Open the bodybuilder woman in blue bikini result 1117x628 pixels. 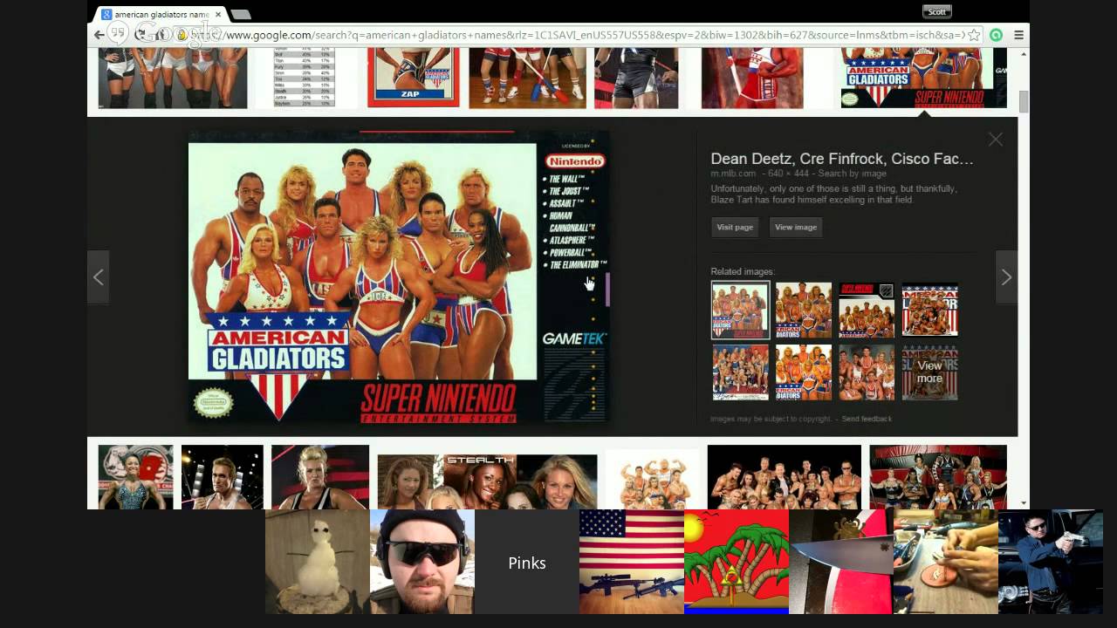coord(135,477)
